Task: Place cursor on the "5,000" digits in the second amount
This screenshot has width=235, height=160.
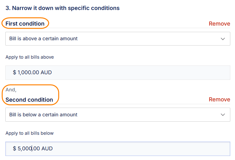Action: 25,148
